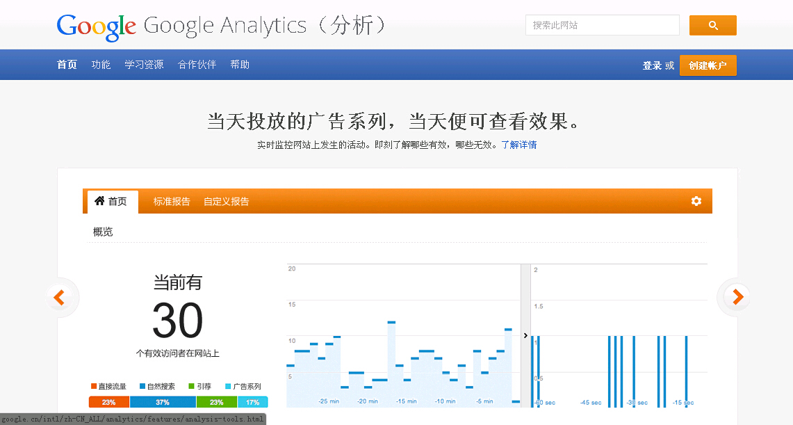Viewport: 793px width, 425px height.
Task: Click the green 23% 引荐 bar segment
Action: pyautogui.click(x=216, y=402)
